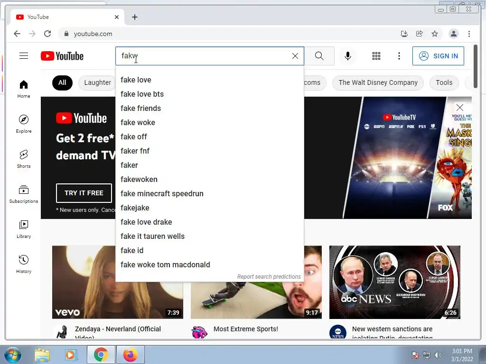
Task: Click the TRY IT FREE button
Action: coord(84,193)
